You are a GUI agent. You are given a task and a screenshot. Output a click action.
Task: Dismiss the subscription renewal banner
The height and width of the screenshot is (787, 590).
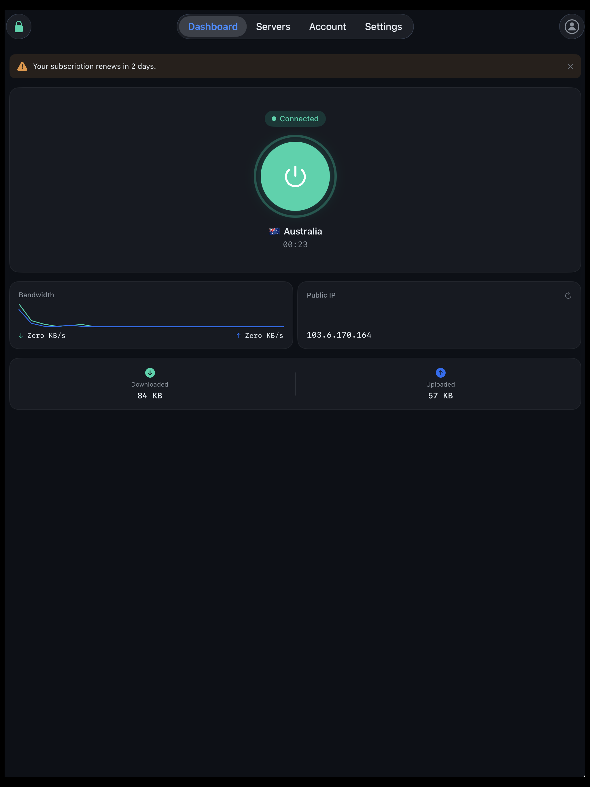tap(570, 67)
